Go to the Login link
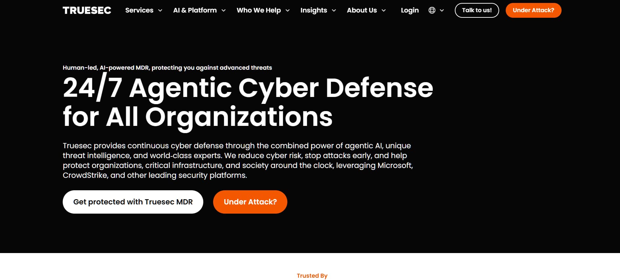Image resolution: width=620 pixels, height=280 pixels. pos(410,10)
